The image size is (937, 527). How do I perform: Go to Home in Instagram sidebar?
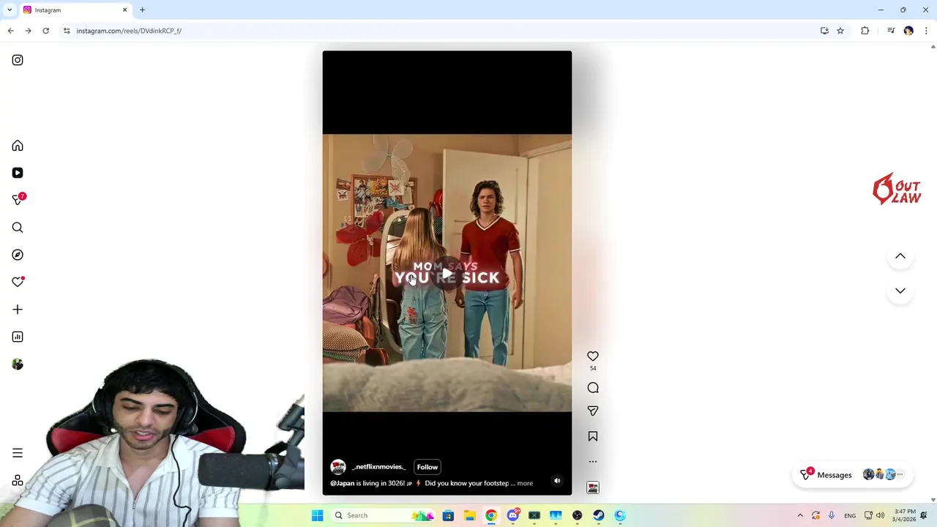click(x=18, y=146)
